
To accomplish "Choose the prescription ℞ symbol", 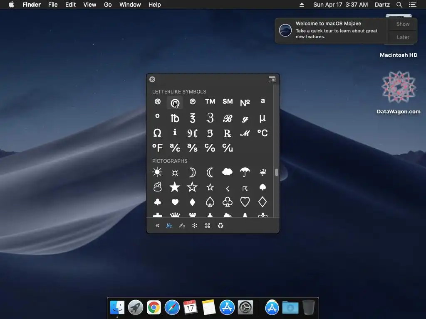I will 228,133.
